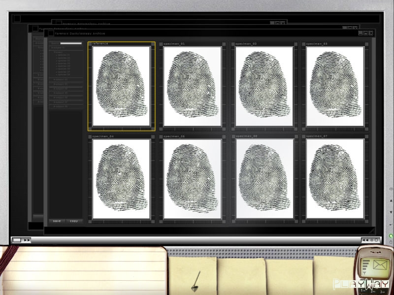Click the rewind arrows on monitor bar
This screenshot has height=295, width=394.
pos(365,240)
